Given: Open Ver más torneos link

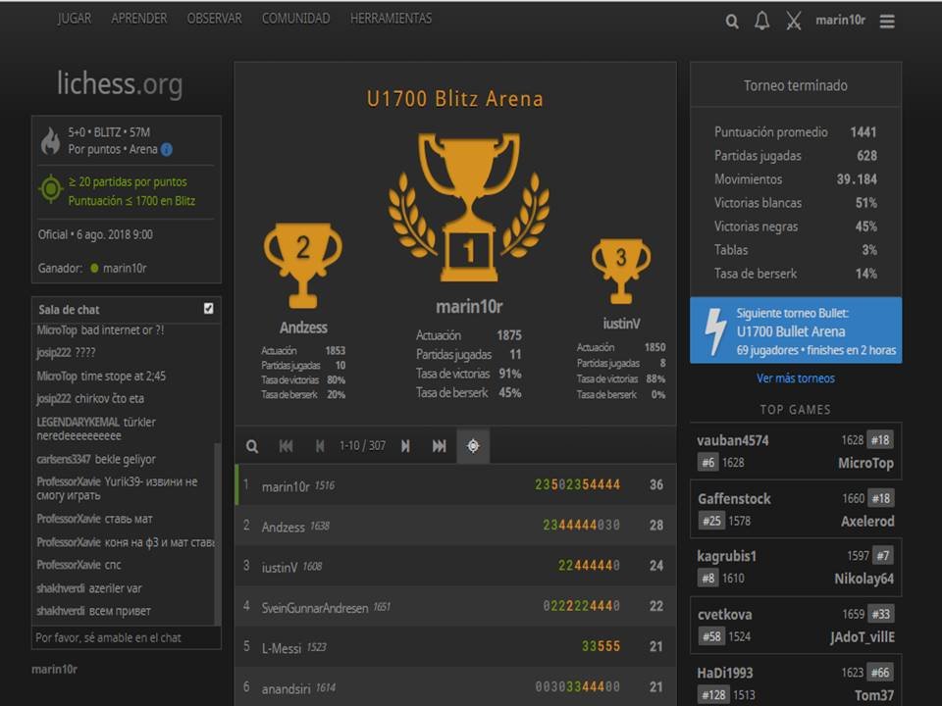Looking at the screenshot, I should (x=796, y=378).
